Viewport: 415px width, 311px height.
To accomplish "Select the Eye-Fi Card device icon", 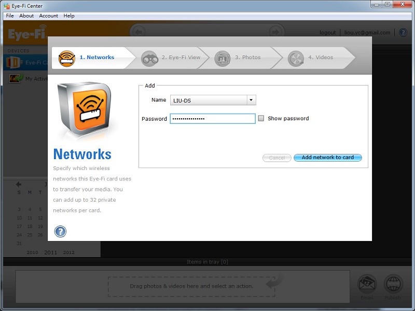I will pos(13,63).
